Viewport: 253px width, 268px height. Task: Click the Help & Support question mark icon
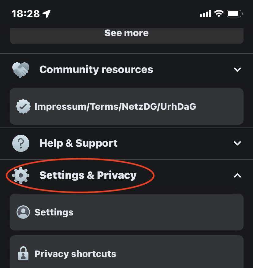coord(21,143)
